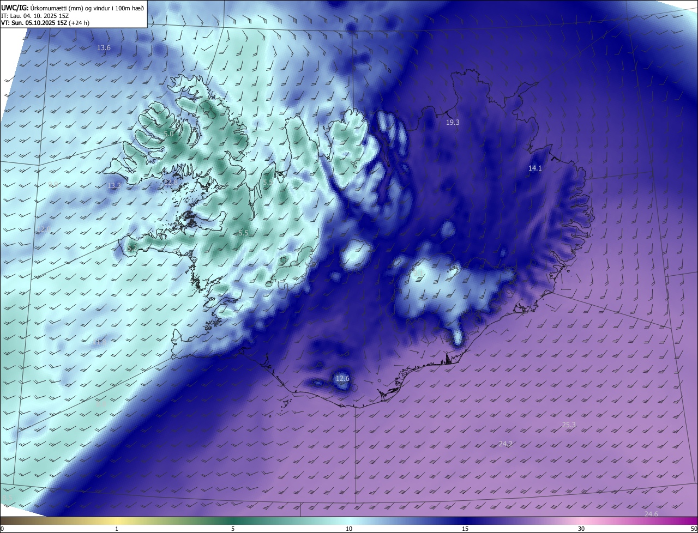Click the colorbar tick label 50
The width and height of the screenshot is (698, 533).
click(x=694, y=529)
